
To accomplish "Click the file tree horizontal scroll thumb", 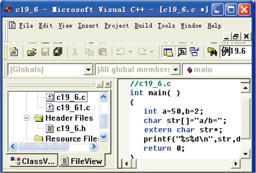I will [43, 146].
